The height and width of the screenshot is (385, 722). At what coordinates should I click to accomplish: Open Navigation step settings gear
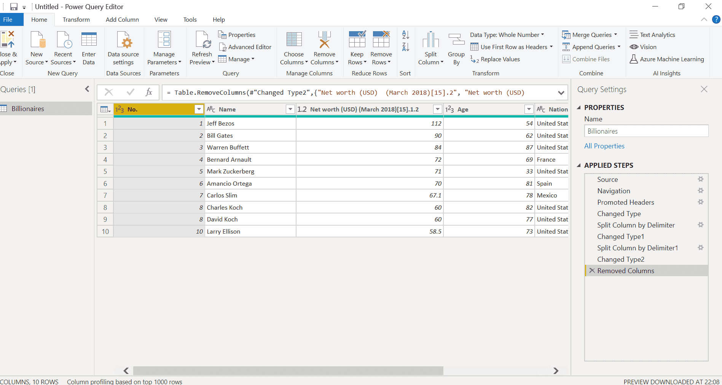click(x=700, y=191)
